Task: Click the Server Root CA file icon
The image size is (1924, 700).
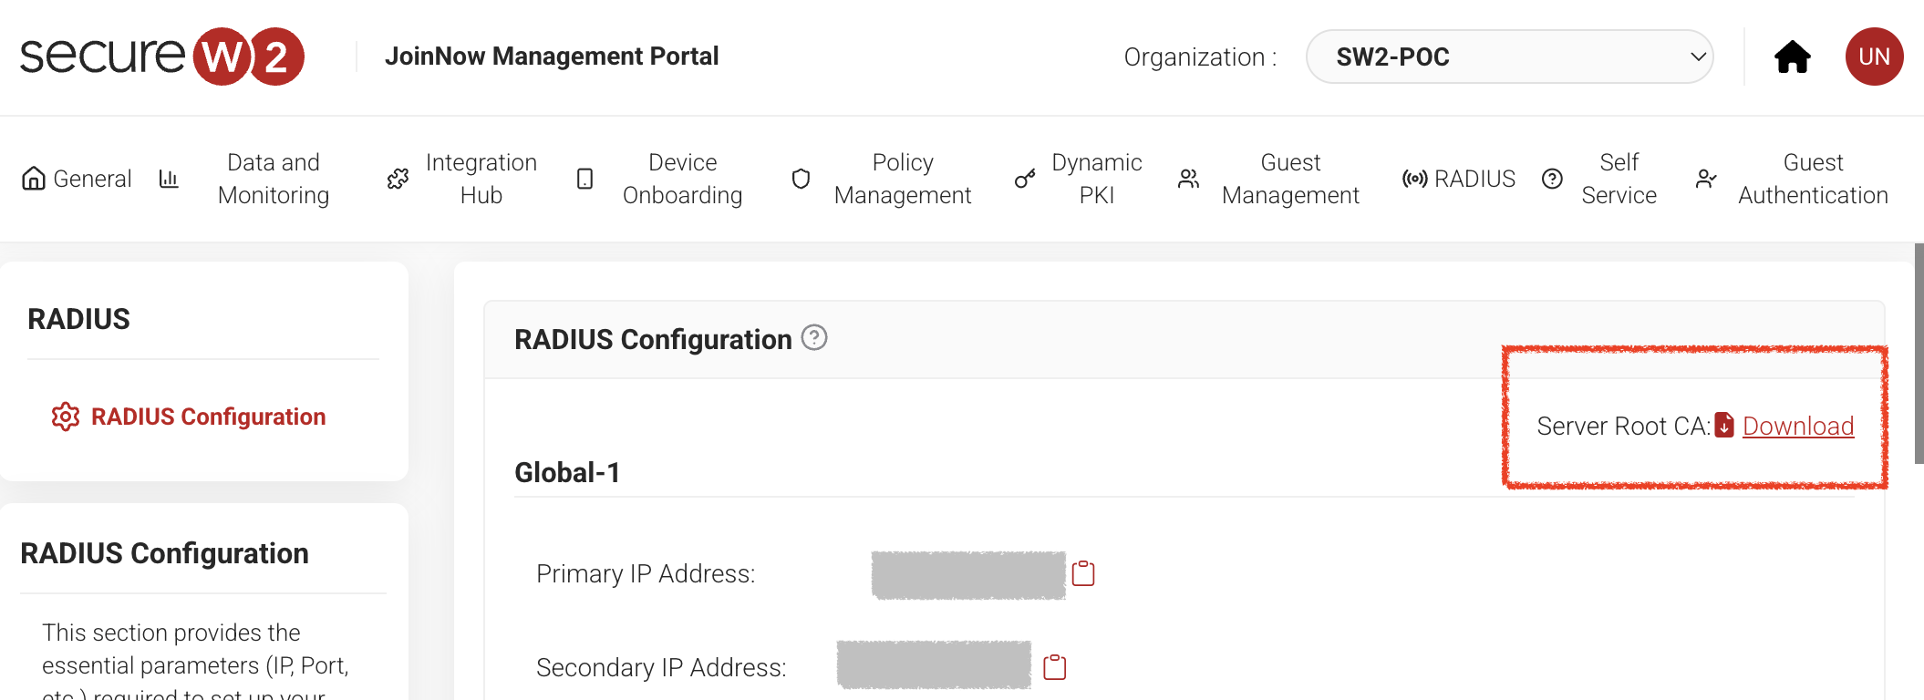Action: (1724, 426)
